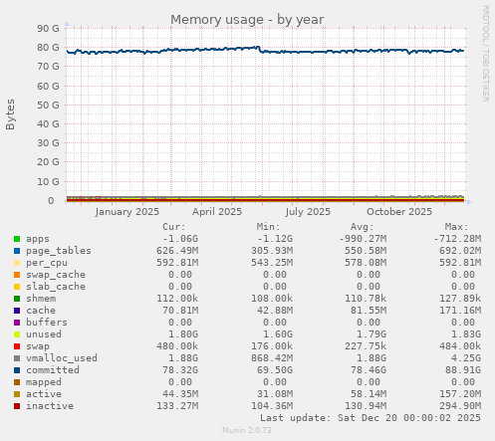495x441 pixels.
Task: Click the page_tables blue legend swatch
Action: (x=17, y=251)
